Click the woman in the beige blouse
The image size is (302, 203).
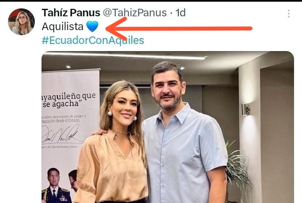[x=114, y=142]
